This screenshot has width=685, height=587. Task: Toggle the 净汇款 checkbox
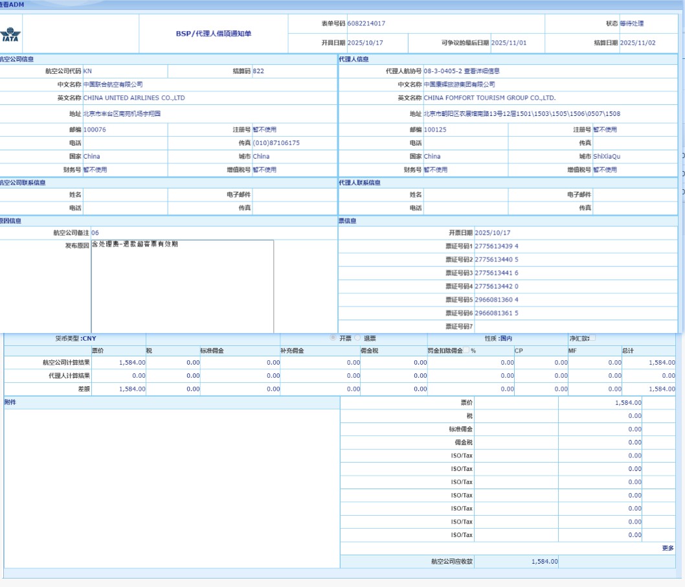click(592, 338)
